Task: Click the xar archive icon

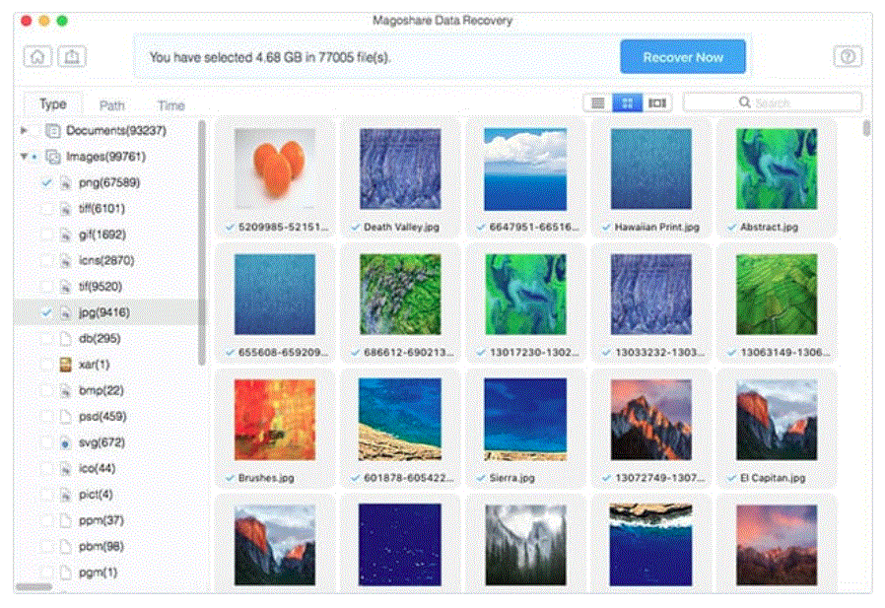Action: [66, 365]
